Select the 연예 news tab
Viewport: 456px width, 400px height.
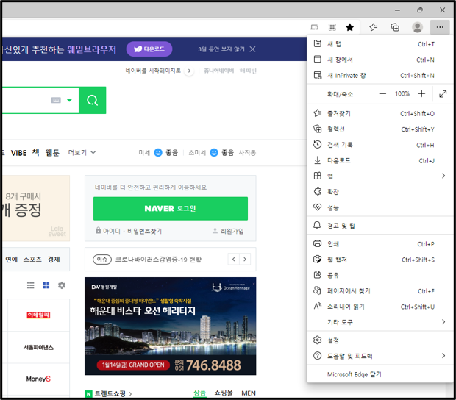click(x=12, y=260)
